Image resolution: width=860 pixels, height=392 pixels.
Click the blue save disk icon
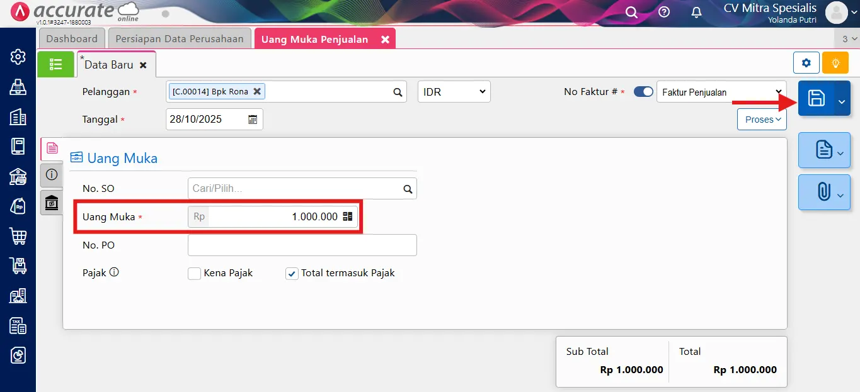coord(816,98)
